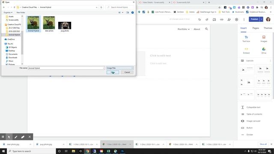Copy published site link icon
The width and height of the screenshot is (274, 154).
[222, 19]
